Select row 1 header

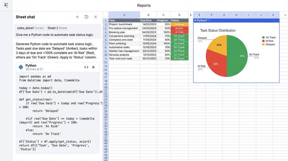(106, 21)
